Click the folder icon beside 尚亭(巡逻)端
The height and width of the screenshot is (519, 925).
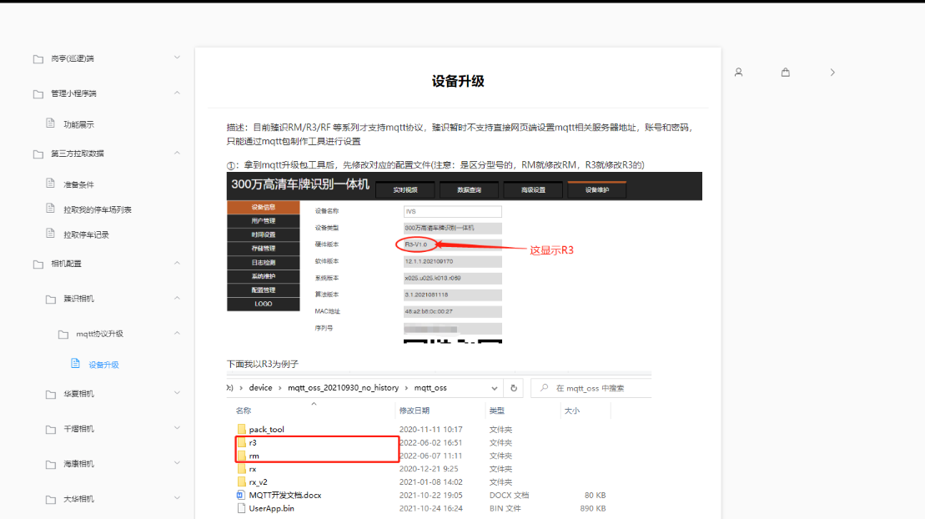[x=38, y=59]
